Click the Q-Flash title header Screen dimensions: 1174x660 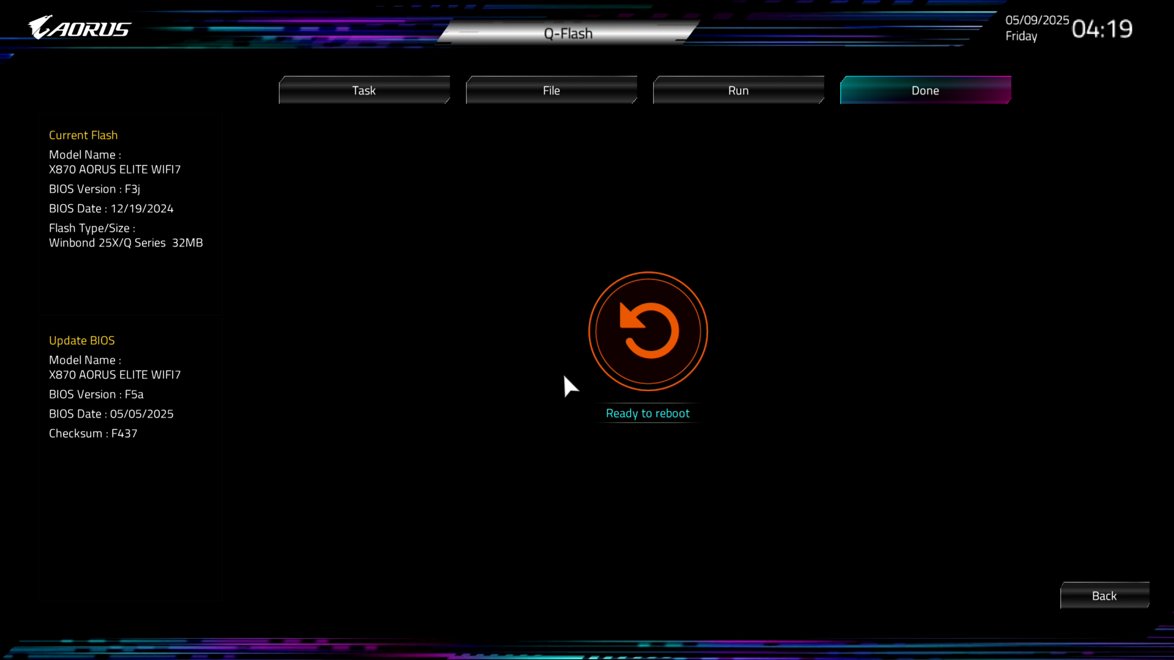tap(569, 34)
